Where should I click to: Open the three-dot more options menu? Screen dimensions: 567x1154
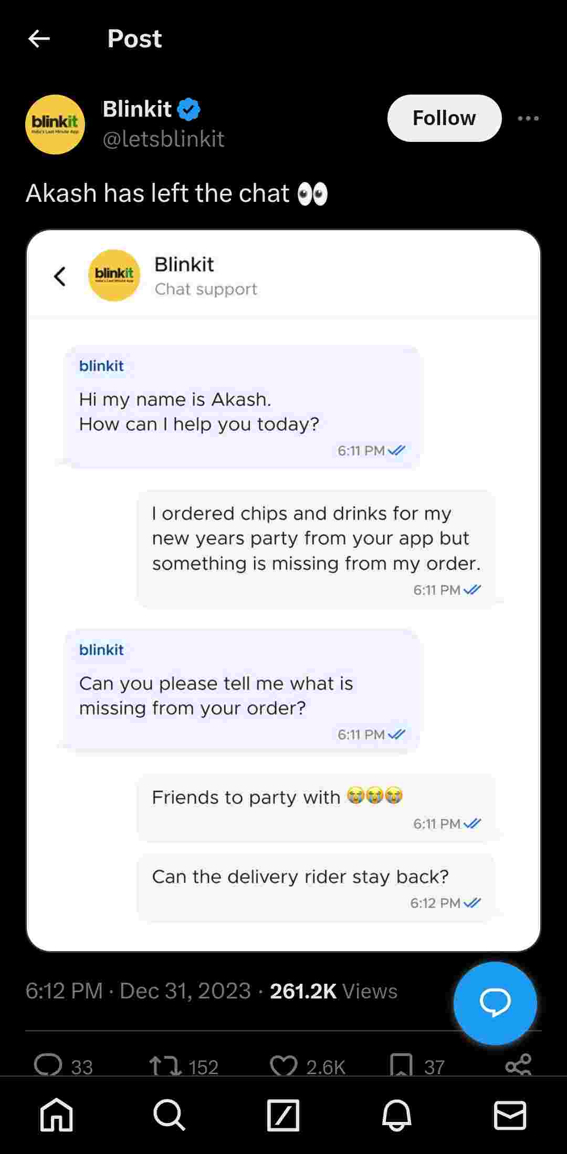(528, 118)
